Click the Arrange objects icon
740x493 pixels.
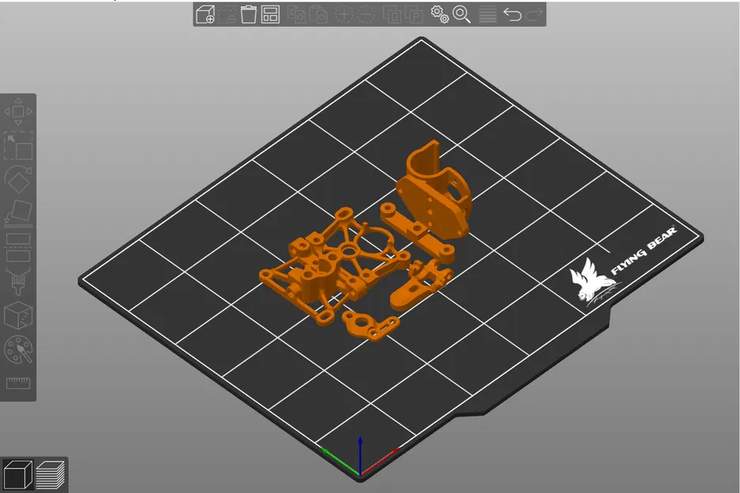270,14
